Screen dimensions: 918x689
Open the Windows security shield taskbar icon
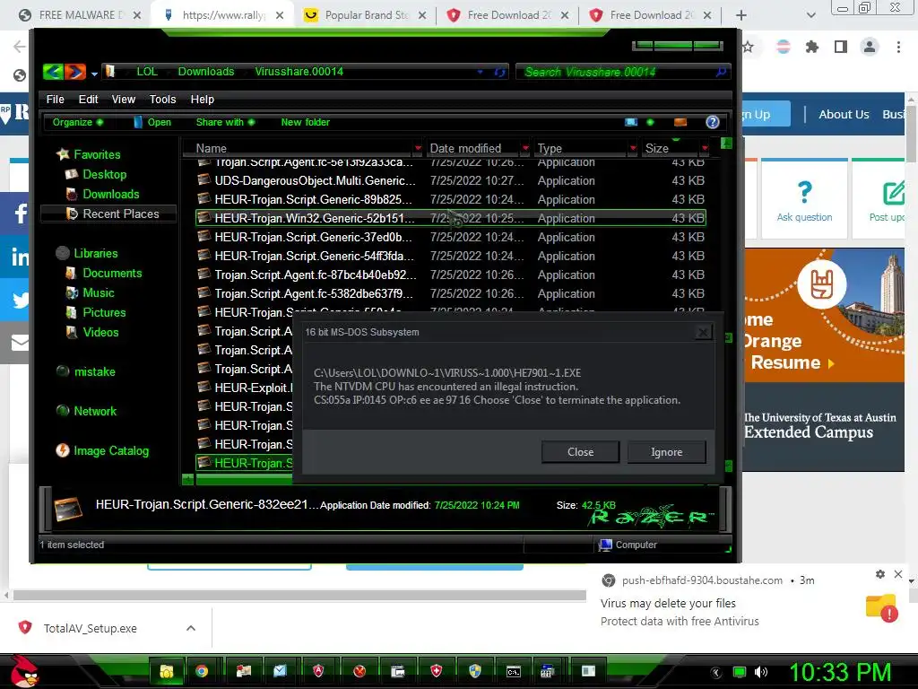[475, 671]
